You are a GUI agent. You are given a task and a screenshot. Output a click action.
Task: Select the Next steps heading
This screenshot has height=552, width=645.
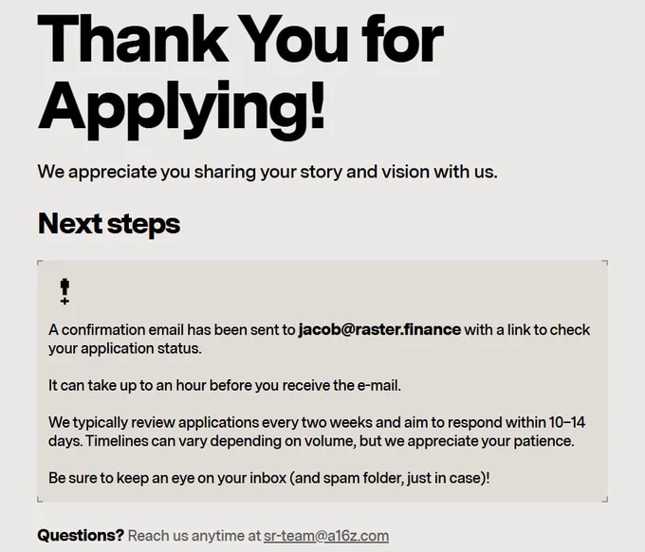(x=109, y=224)
